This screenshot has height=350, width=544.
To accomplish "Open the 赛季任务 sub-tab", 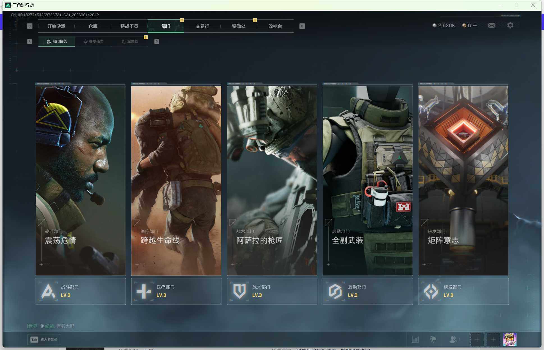I will [x=93, y=41].
